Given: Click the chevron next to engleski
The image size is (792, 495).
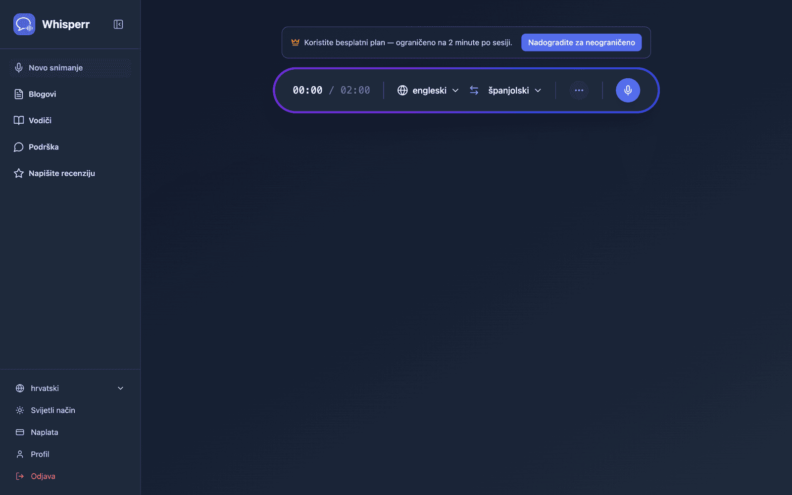Looking at the screenshot, I should 455,90.
